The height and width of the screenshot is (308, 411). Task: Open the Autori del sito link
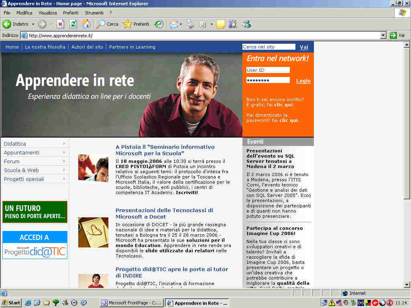(87, 47)
